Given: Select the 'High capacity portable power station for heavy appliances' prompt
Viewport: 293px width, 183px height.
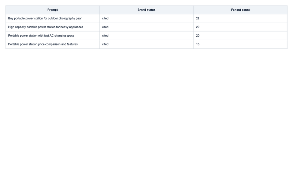Looking at the screenshot, I should [45, 27].
